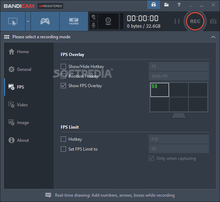Toggle the mouse cursor effect icon
The width and height of the screenshot is (220, 202).
(93, 17)
